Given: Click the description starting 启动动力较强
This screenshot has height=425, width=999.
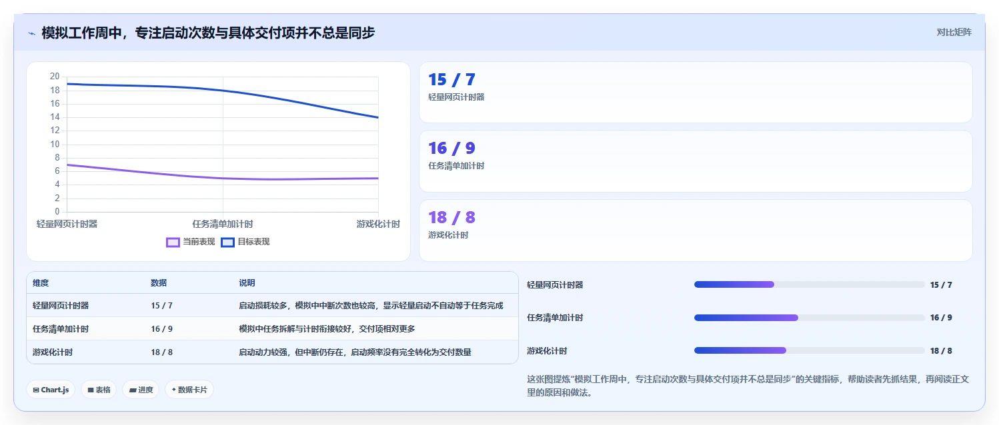Looking at the screenshot, I should click(x=355, y=352).
